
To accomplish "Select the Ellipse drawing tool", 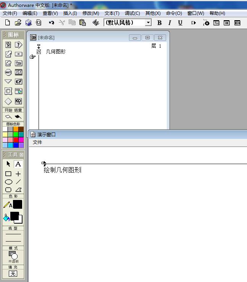I will (x=8, y=182).
